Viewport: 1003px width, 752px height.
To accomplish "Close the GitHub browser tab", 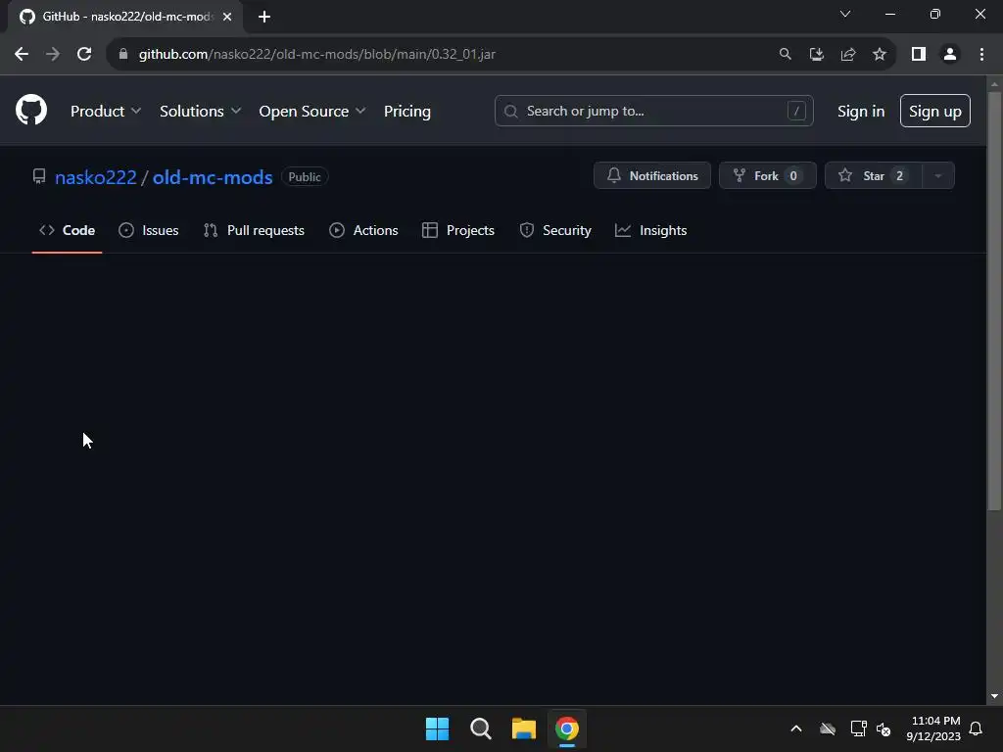I will pyautogui.click(x=227, y=17).
